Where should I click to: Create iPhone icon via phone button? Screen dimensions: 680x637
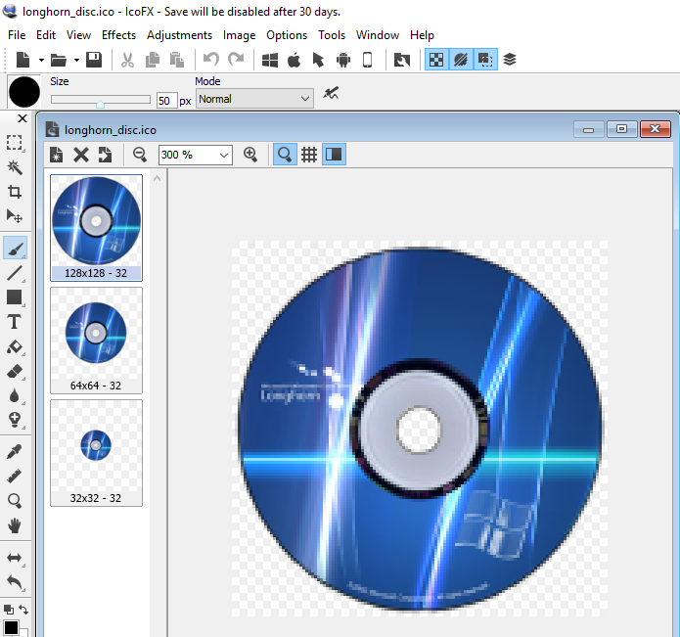click(367, 60)
